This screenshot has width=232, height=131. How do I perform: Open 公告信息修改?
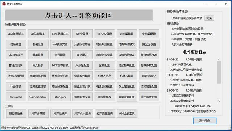[127, 55]
